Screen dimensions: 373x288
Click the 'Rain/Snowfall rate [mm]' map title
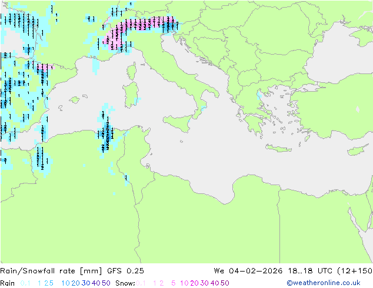(x=51, y=271)
